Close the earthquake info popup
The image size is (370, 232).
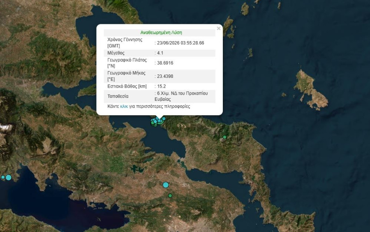tap(219, 28)
